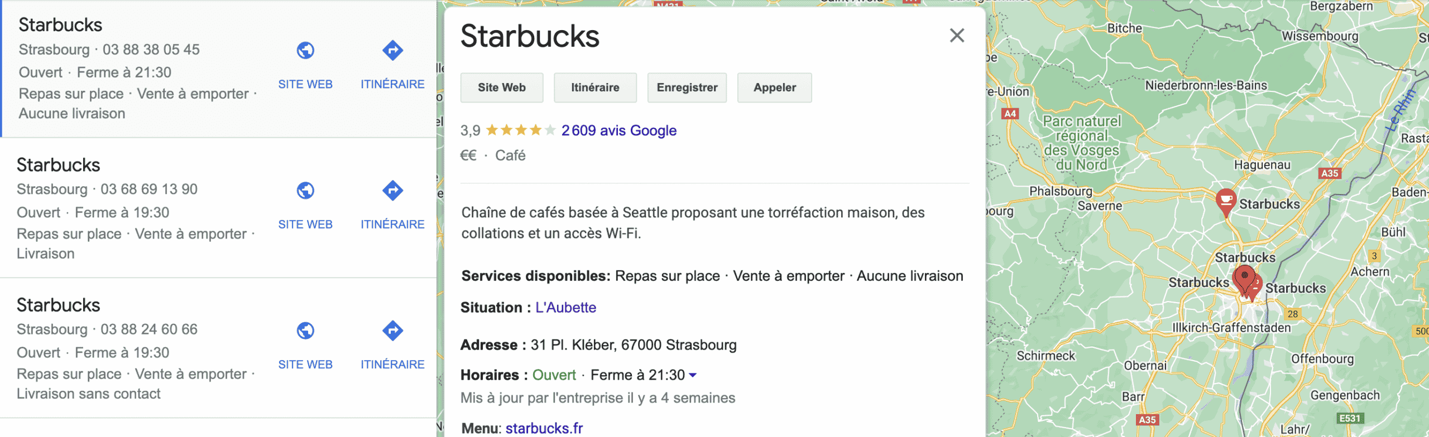Click the directions arrow for the first Starbucks
The width and height of the screenshot is (1429, 437).
click(392, 51)
